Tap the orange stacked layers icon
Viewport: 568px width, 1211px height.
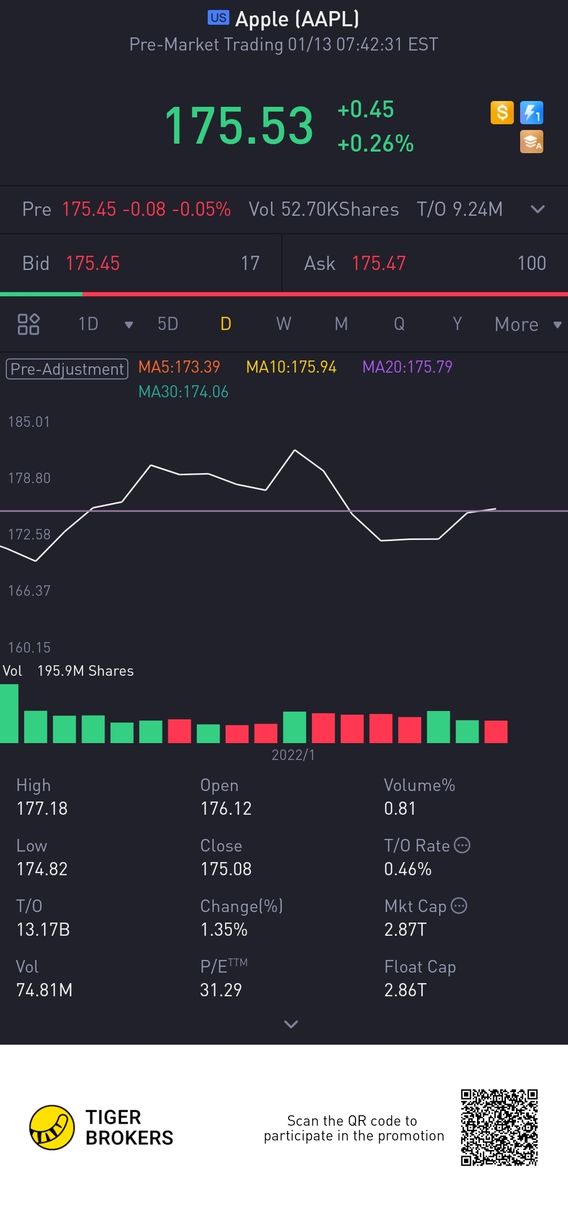tap(531, 142)
